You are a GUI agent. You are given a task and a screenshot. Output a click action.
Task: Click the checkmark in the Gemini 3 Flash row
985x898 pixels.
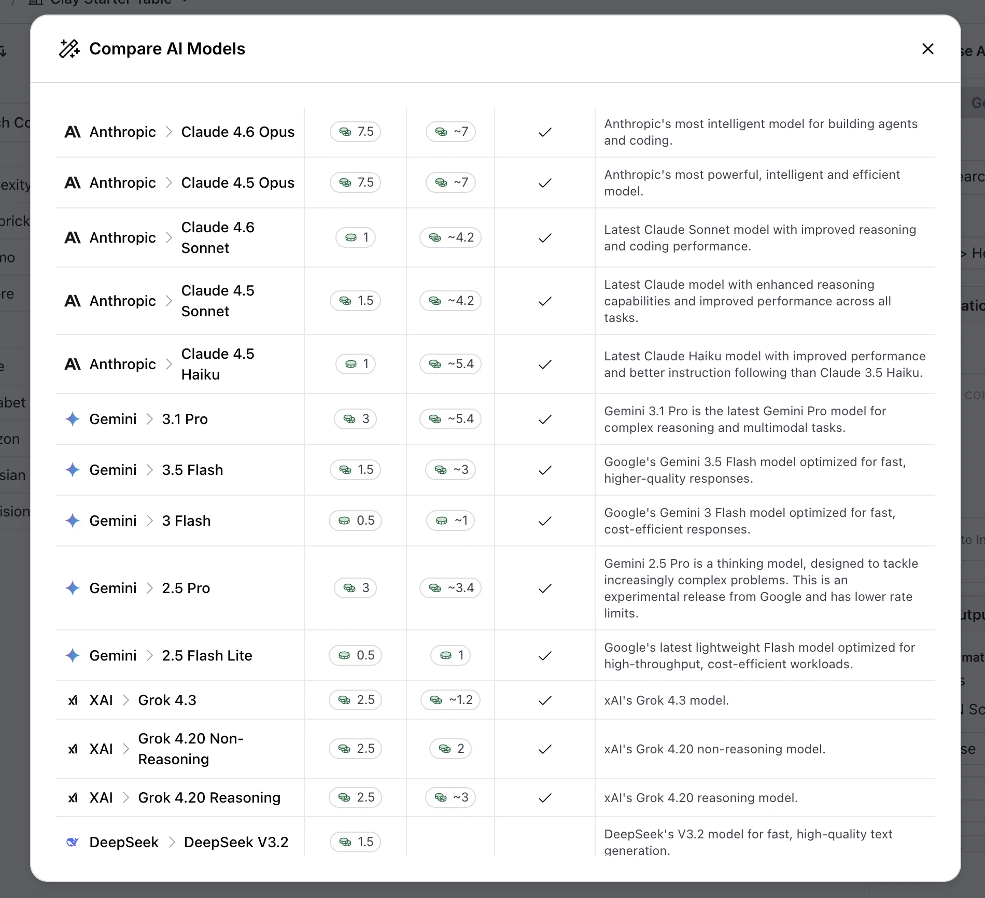pyautogui.click(x=545, y=521)
